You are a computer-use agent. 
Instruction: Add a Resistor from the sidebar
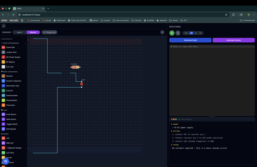(x=9, y=76)
